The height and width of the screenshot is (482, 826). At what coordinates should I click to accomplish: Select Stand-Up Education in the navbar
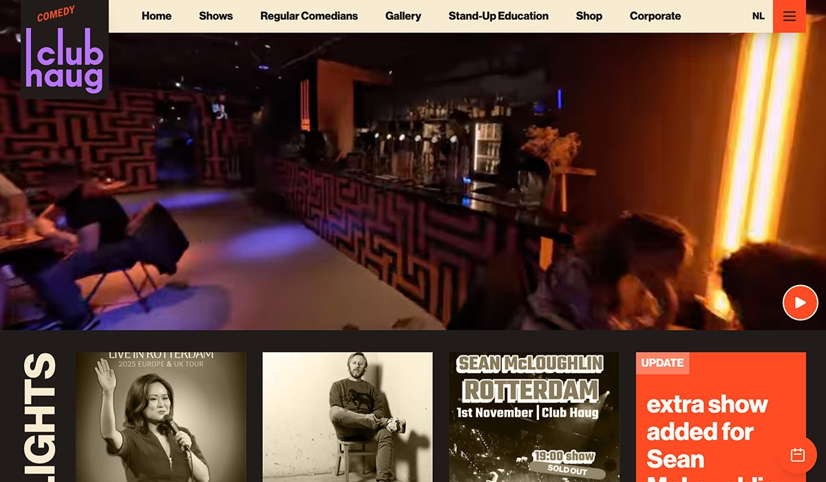point(498,16)
